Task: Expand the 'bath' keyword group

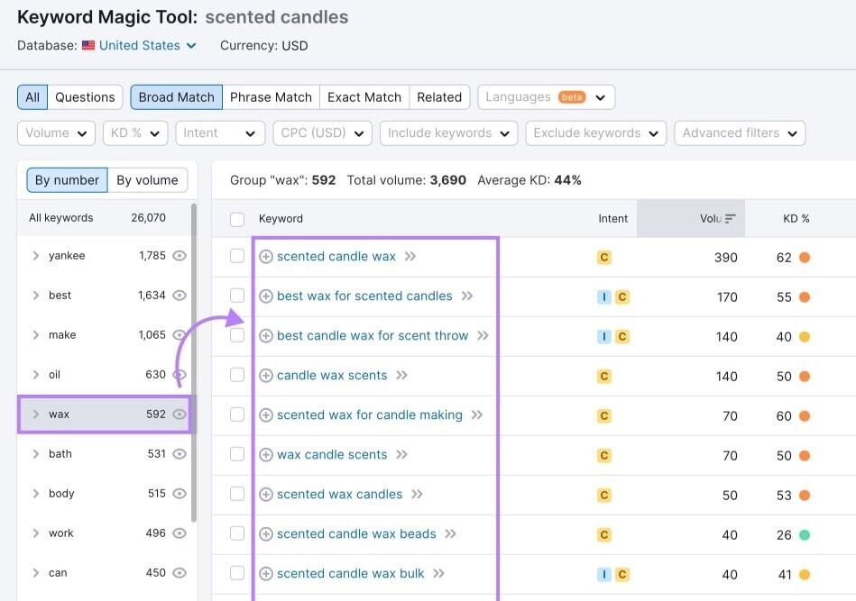Action: (36, 454)
